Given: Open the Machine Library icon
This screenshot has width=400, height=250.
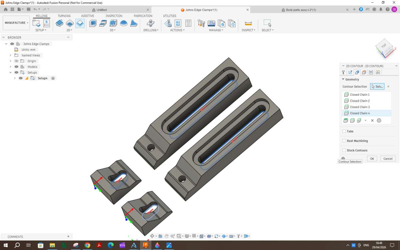Looking at the screenshot, I should coord(211,23).
